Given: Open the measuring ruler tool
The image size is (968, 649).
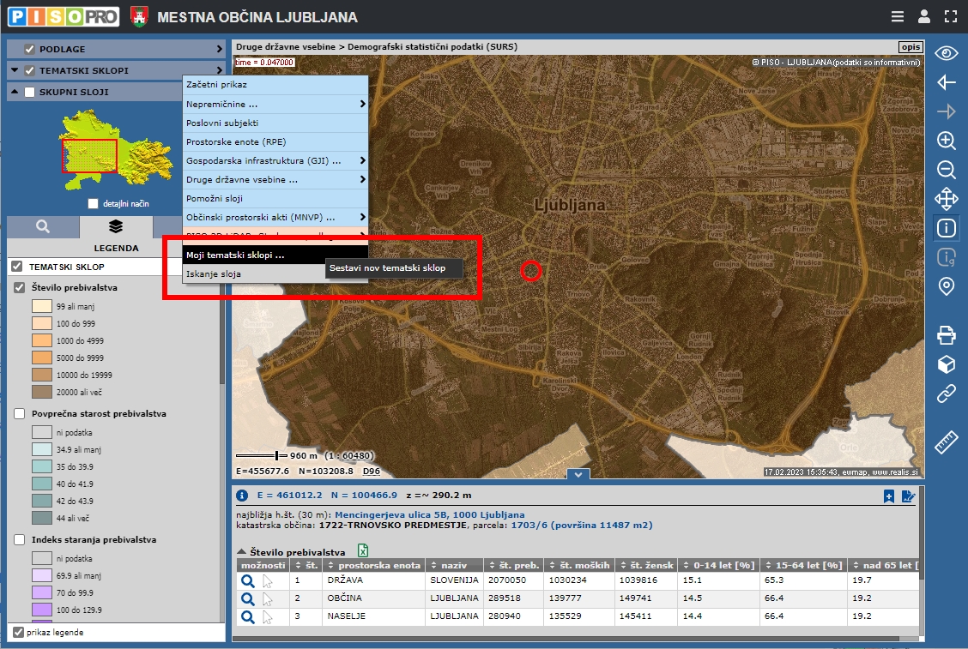Looking at the screenshot, I should click(946, 442).
